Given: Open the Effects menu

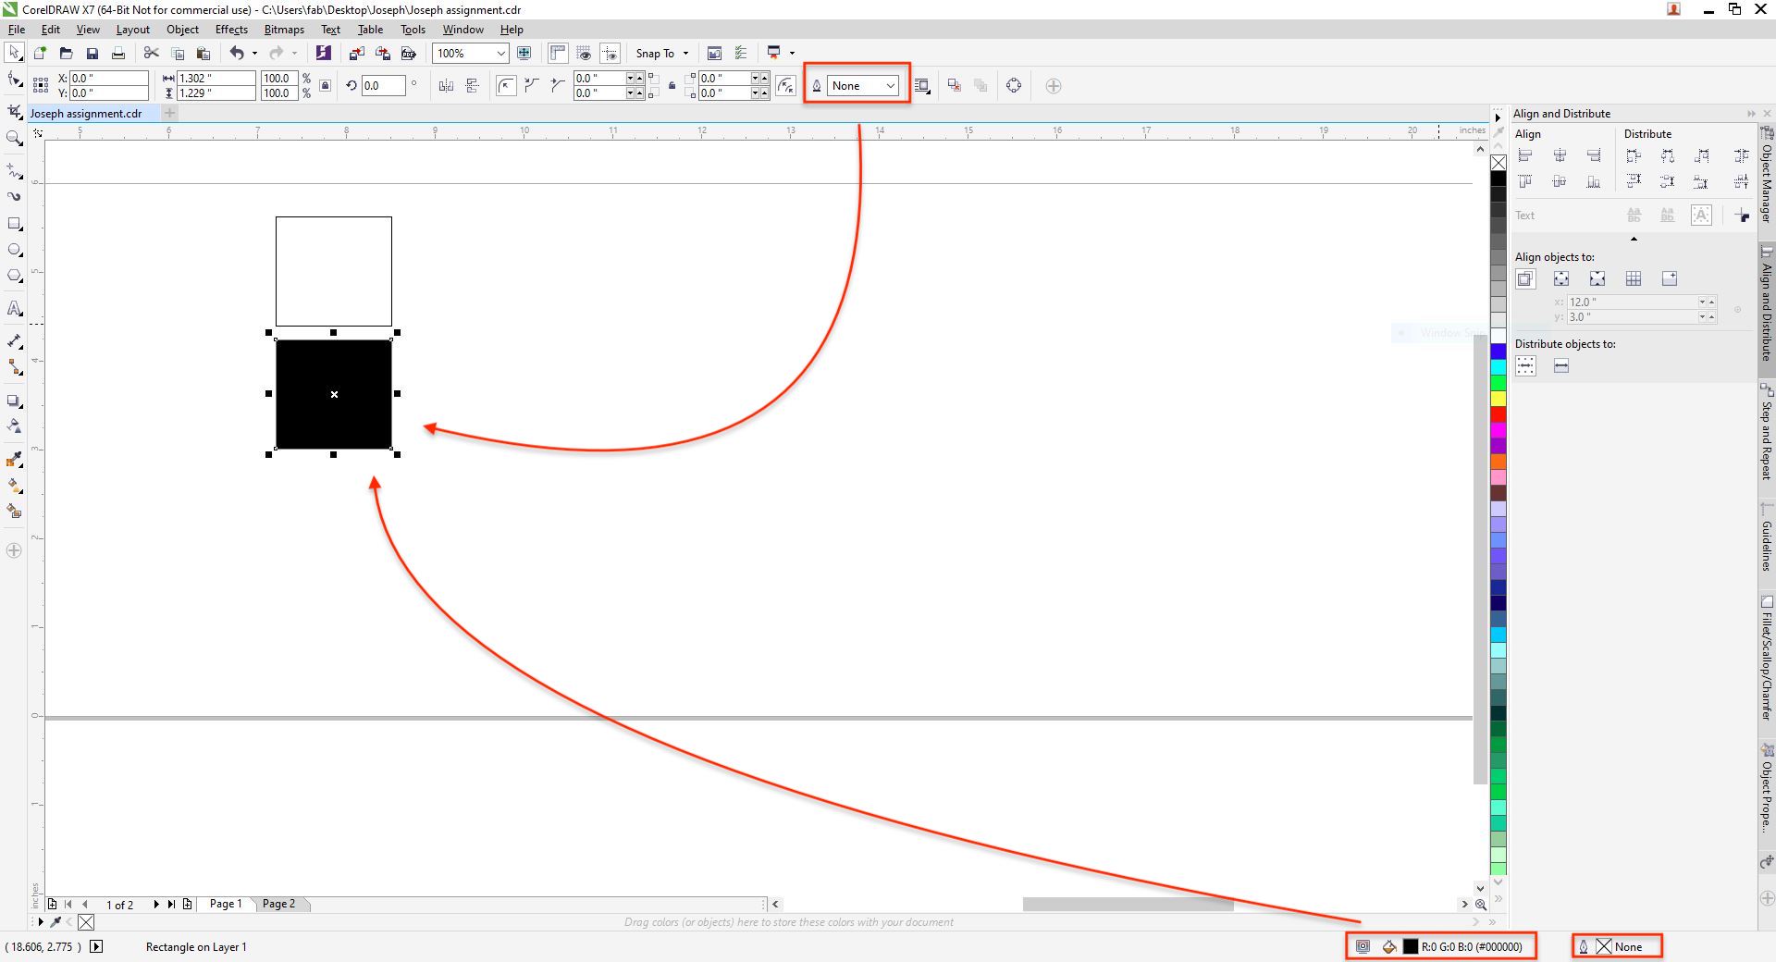Looking at the screenshot, I should (231, 30).
